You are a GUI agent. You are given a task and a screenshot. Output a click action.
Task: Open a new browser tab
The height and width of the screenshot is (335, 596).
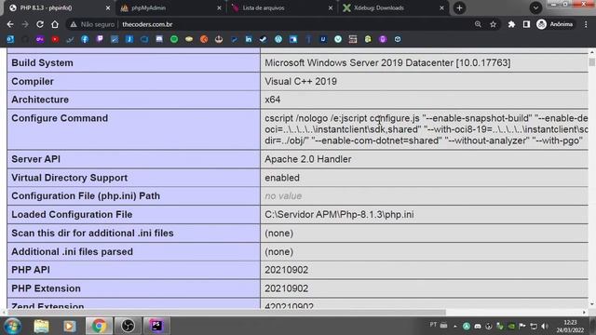459,8
